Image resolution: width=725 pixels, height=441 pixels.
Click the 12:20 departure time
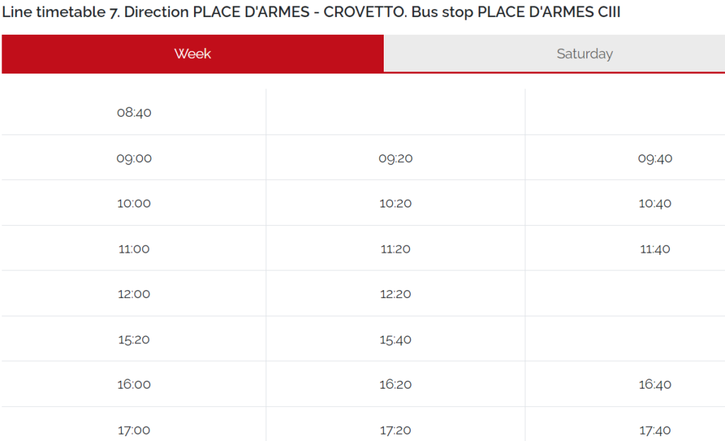[394, 294]
